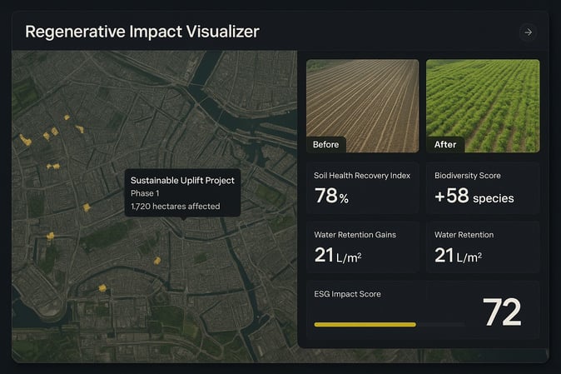This screenshot has height=374, width=561.
Task: Click the ESG Impact Score label
Action: point(347,294)
